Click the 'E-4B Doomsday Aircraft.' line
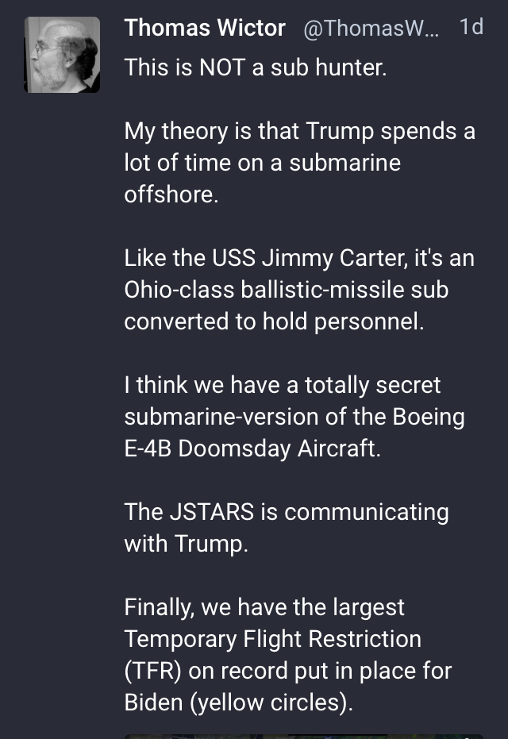The height and width of the screenshot is (739, 508). [252, 448]
